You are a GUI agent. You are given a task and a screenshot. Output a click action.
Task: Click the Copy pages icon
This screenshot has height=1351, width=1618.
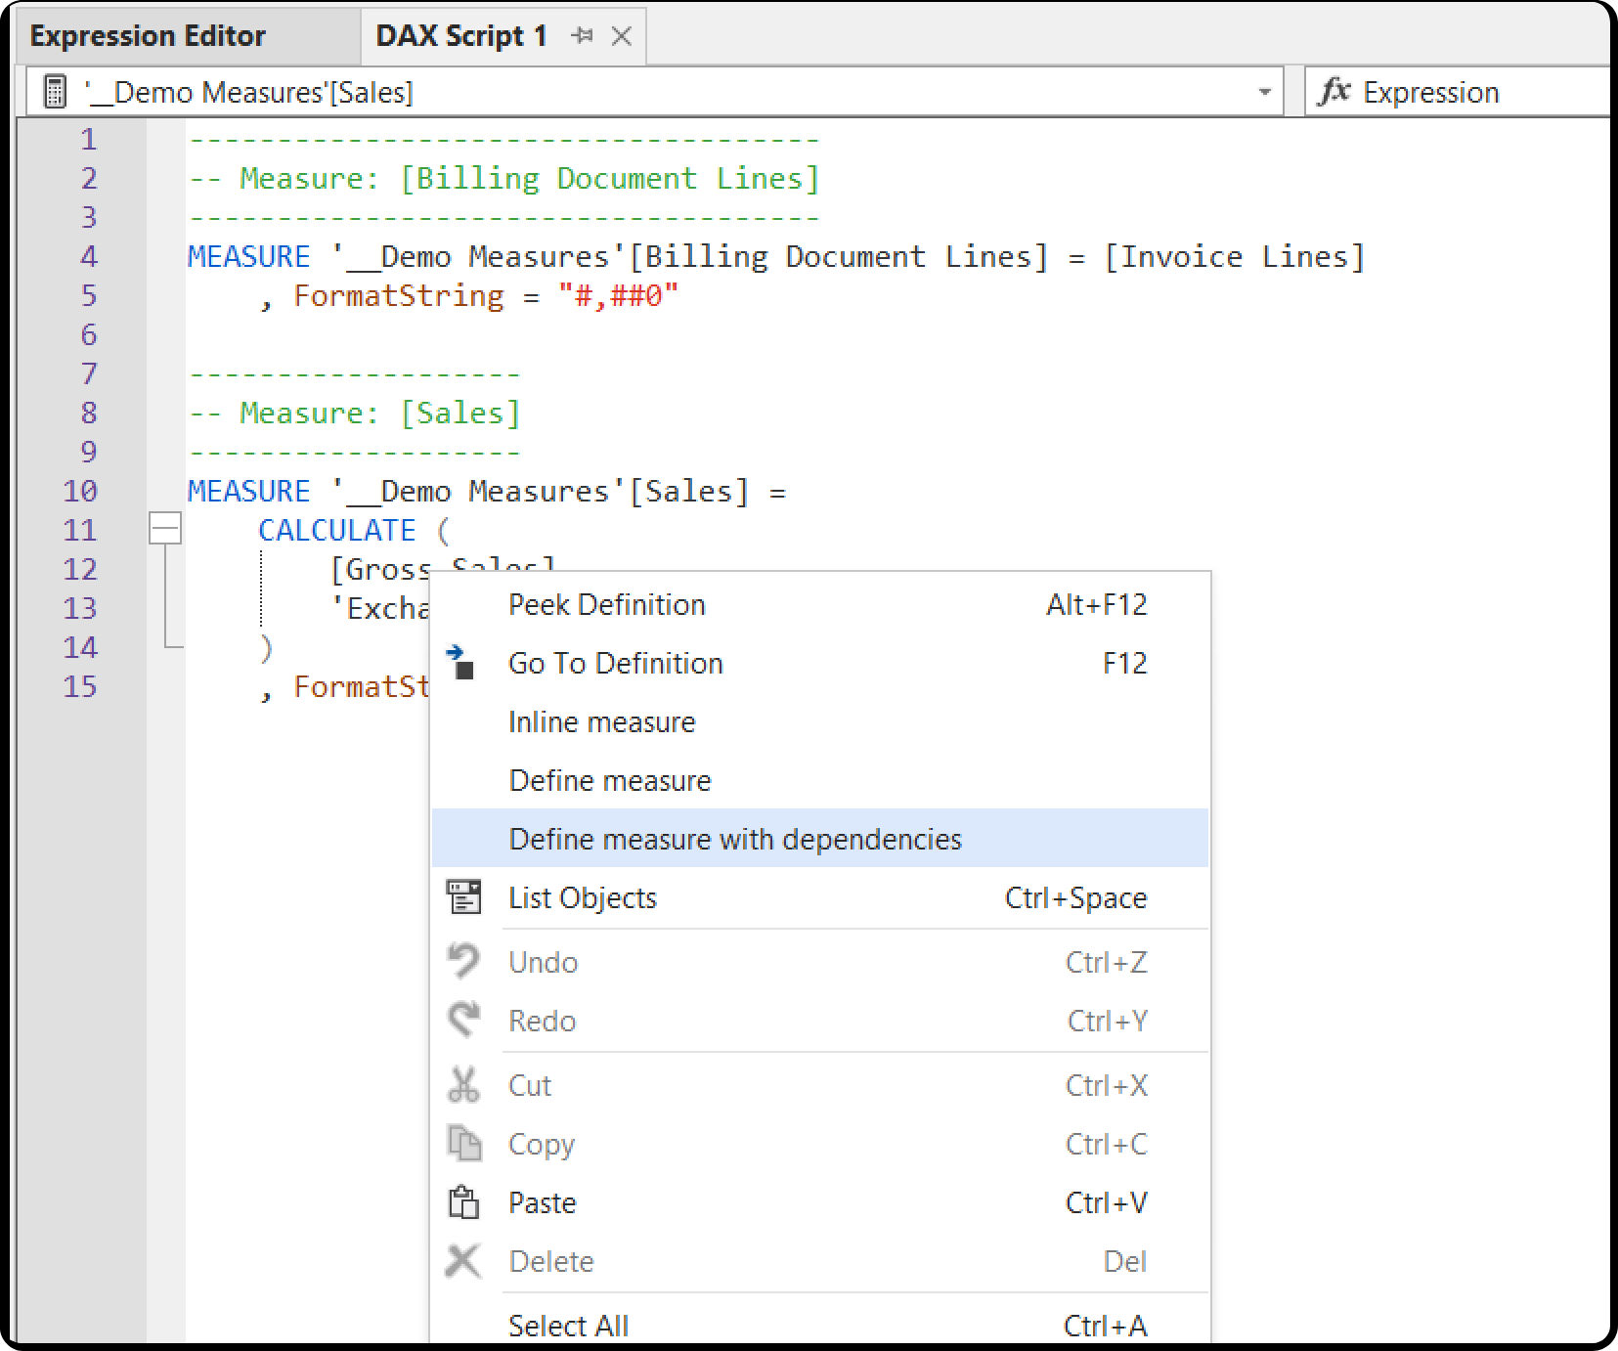(464, 1143)
